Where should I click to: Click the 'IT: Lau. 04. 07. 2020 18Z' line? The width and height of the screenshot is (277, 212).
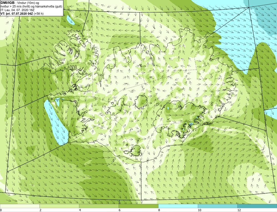click(x=17, y=10)
